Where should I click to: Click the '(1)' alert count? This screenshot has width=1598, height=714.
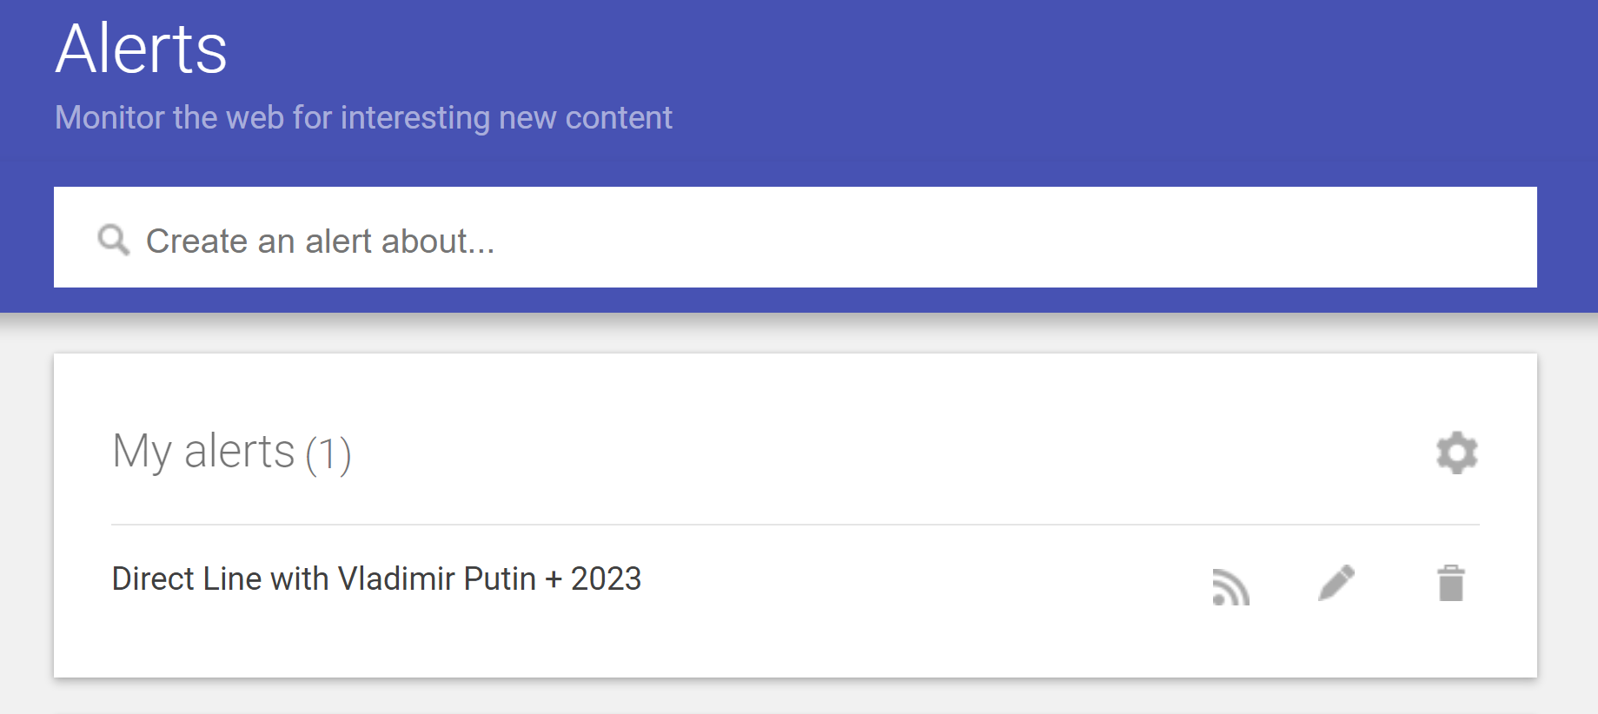[x=328, y=454]
